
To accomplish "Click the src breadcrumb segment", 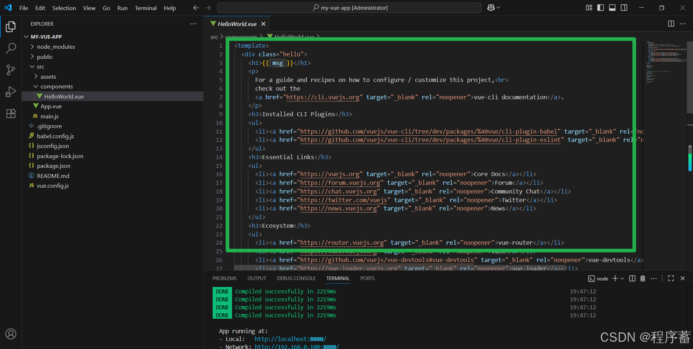I will 214,37.
